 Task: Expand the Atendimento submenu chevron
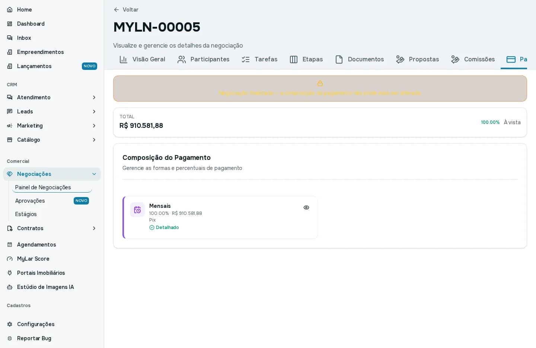tap(94, 97)
